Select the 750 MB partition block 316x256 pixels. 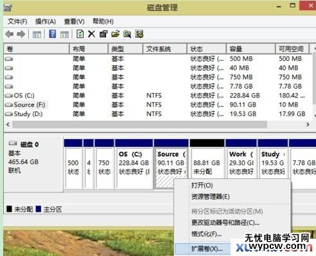click(104, 164)
